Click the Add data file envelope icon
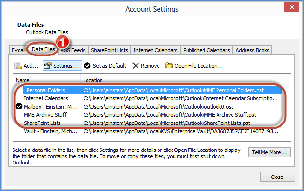 18,66
